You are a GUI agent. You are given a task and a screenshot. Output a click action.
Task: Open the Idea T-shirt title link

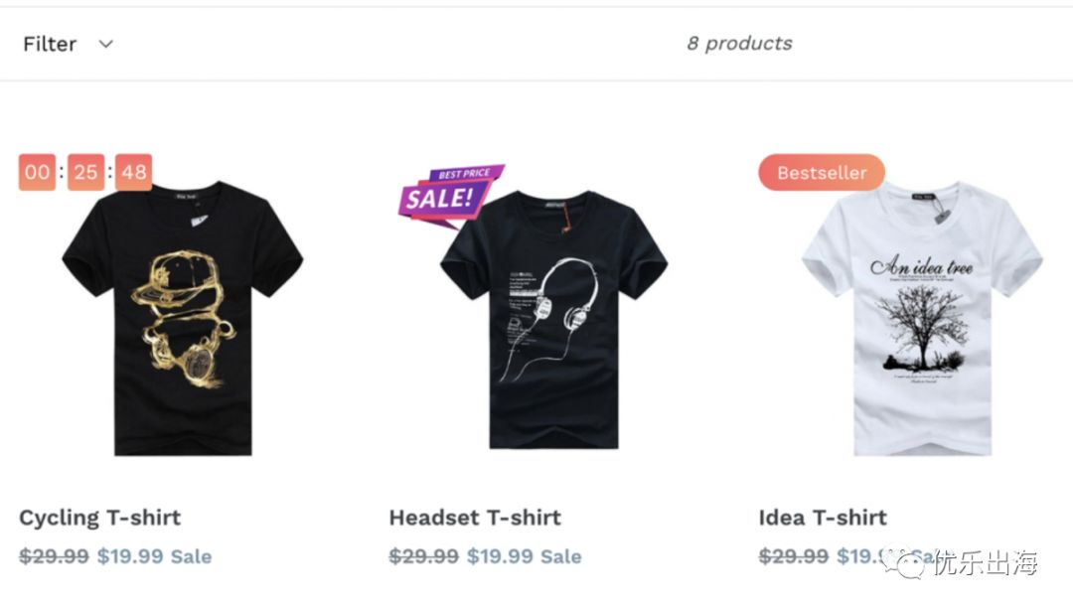822,518
